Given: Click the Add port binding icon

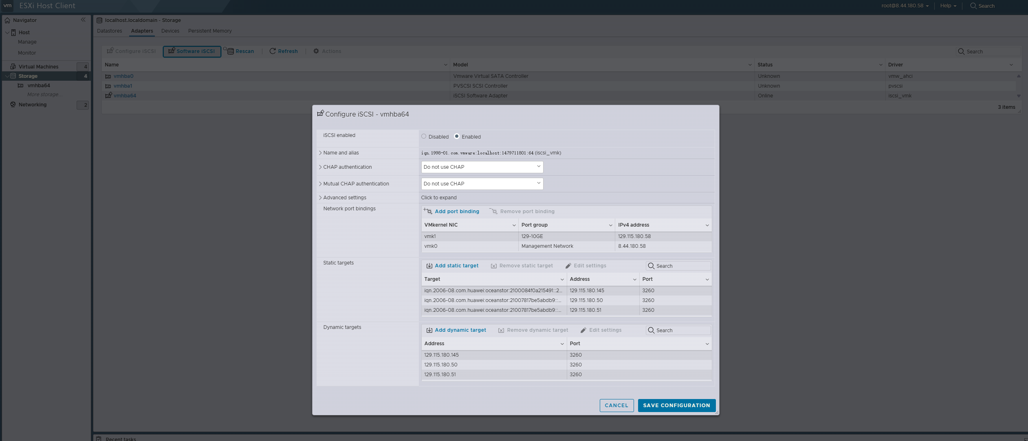Looking at the screenshot, I should [428, 211].
